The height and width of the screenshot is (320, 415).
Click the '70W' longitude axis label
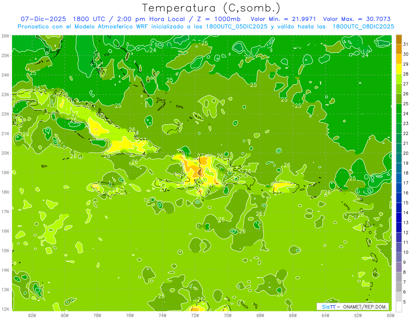point(228,316)
